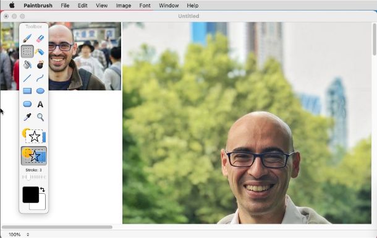Select the Ellipse shape tool
The image size is (377, 239).
[40, 91]
